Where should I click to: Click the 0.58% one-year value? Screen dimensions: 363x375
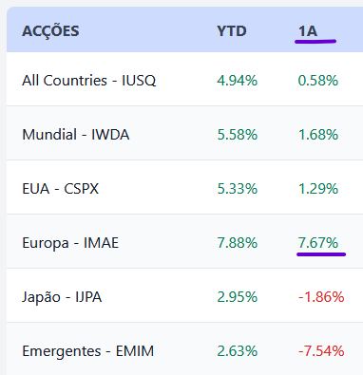[318, 81]
